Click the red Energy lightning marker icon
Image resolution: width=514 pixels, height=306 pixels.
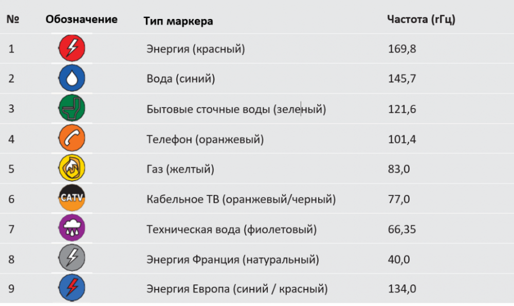[72, 48]
